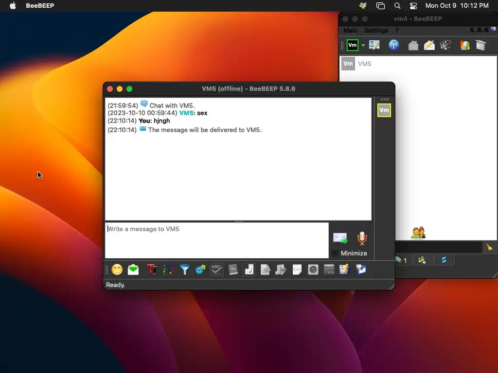The width and height of the screenshot is (498, 373).
Task: Click the gray window icon near save chat
Action: pyautogui.click(x=329, y=270)
